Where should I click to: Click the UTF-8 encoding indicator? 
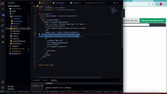[x=86, y=92]
